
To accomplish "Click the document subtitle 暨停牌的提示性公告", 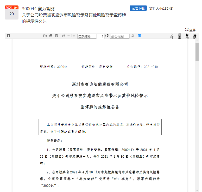I will pyautogui.click(x=100, y=107).
